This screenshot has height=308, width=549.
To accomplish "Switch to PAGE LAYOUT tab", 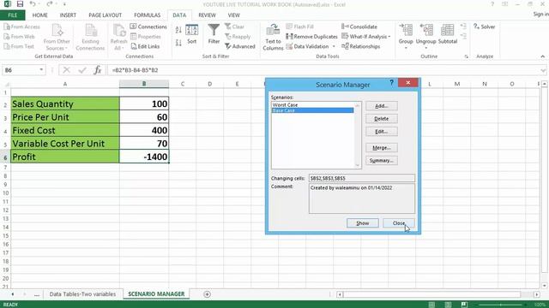I will pyautogui.click(x=105, y=15).
